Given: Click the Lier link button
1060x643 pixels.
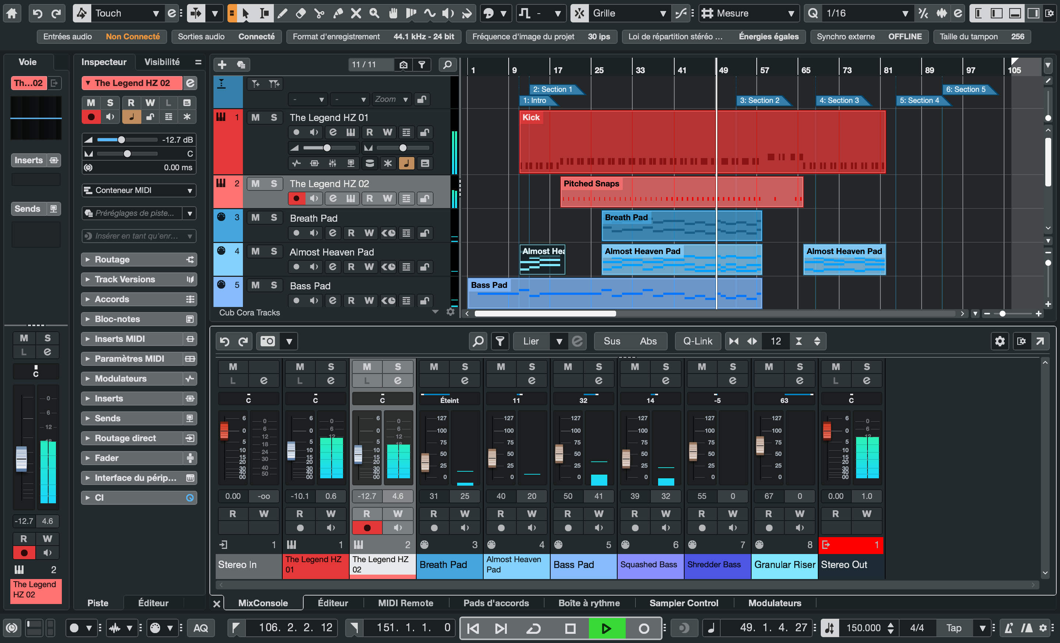Looking at the screenshot, I should [531, 341].
